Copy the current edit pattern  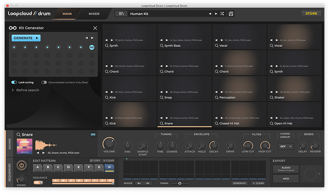(x=95, y=161)
